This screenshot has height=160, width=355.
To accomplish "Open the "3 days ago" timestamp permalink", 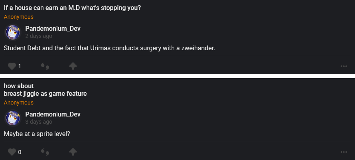I will 38,122.
